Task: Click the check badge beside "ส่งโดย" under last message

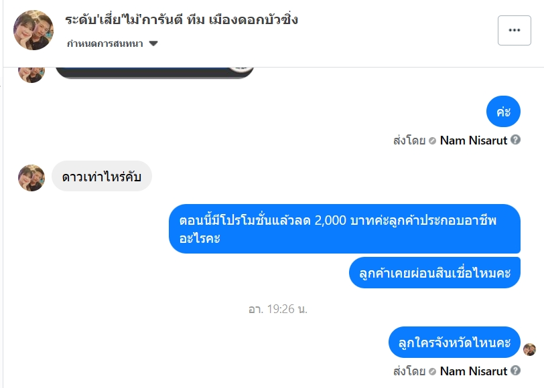Action: [432, 371]
